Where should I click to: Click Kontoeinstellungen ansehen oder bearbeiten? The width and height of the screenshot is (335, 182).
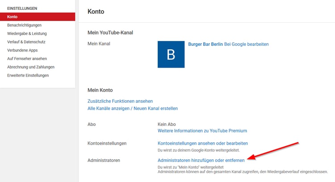click(203, 143)
